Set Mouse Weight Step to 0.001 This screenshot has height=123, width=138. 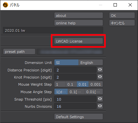(96, 84)
